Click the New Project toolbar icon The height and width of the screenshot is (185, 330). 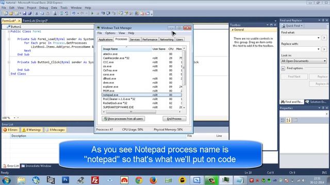coord(6,13)
